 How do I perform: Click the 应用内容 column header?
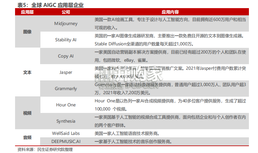click(170, 12)
